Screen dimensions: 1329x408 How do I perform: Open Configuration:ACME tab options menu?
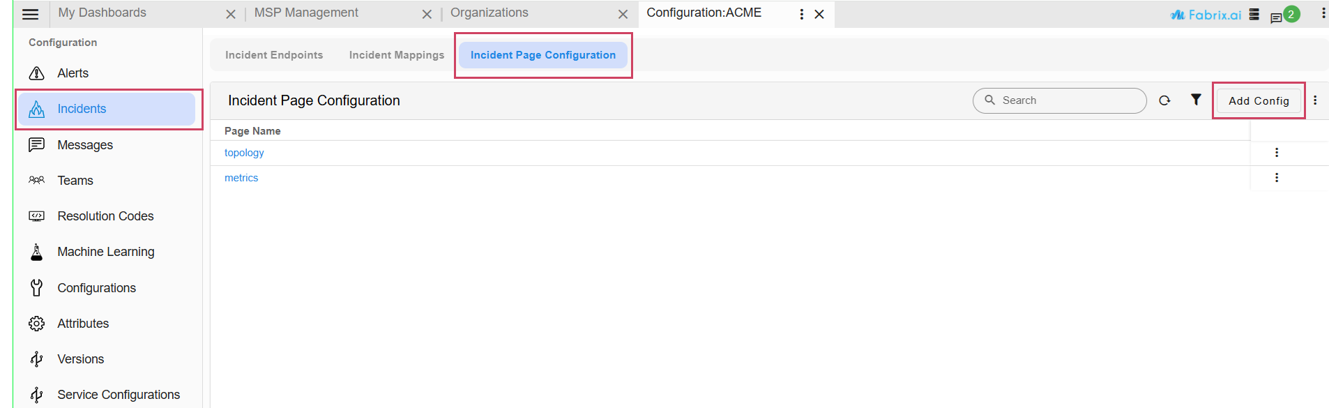click(x=801, y=14)
